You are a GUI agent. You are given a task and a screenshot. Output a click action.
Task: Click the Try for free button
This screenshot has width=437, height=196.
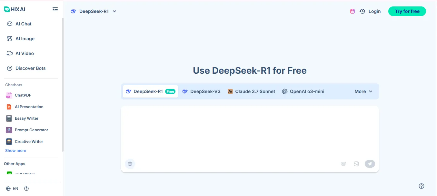tap(407, 11)
